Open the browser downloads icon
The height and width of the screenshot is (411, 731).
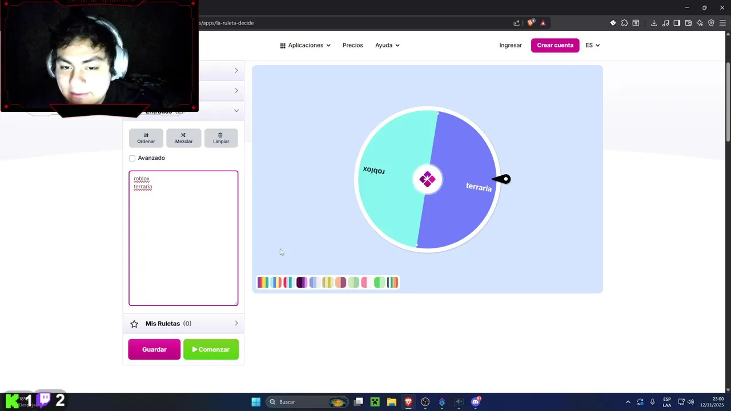point(654,23)
